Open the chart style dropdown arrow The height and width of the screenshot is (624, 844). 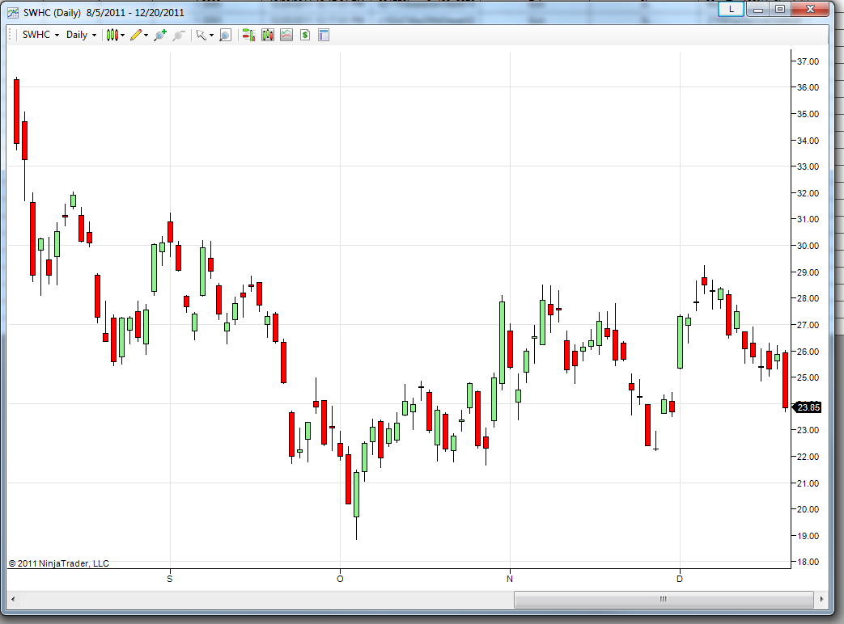pos(123,36)
